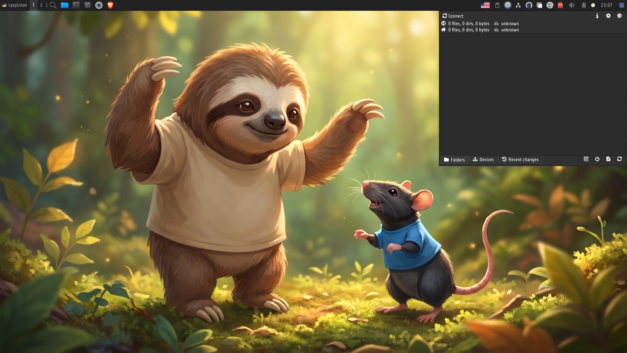Click the weather moon icon
This screenshot has width=627, height=353.
click(593, 5)
